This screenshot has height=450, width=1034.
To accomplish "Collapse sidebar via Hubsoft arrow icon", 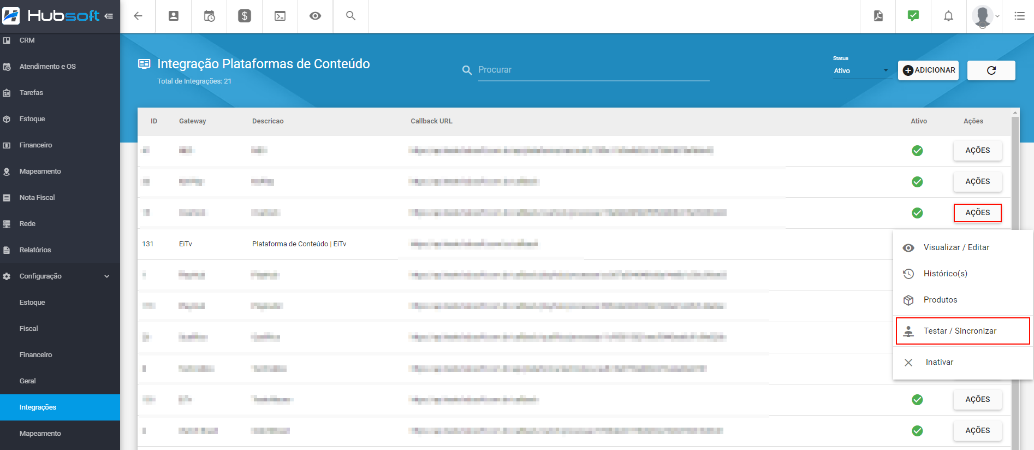I will (x=109, y=16).
